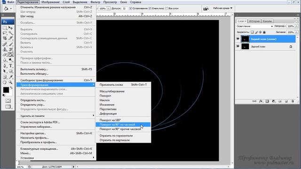This screenshot has height=169, width=301.
Task: Hide the Задний план (копия) layer
Action: click(x=238, y=39)
